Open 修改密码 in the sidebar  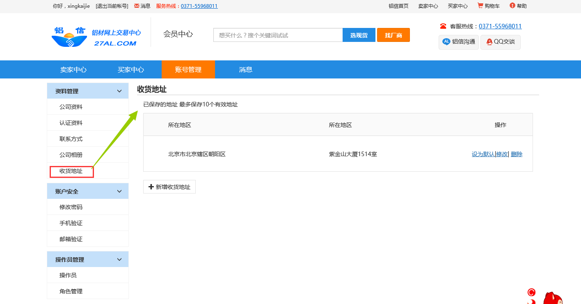tap(71, 207)
